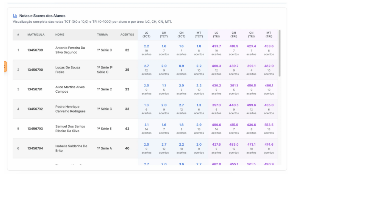Click the MT (TRI) column header
This screenshot has height=218, width=388.
tap(269, 35)
